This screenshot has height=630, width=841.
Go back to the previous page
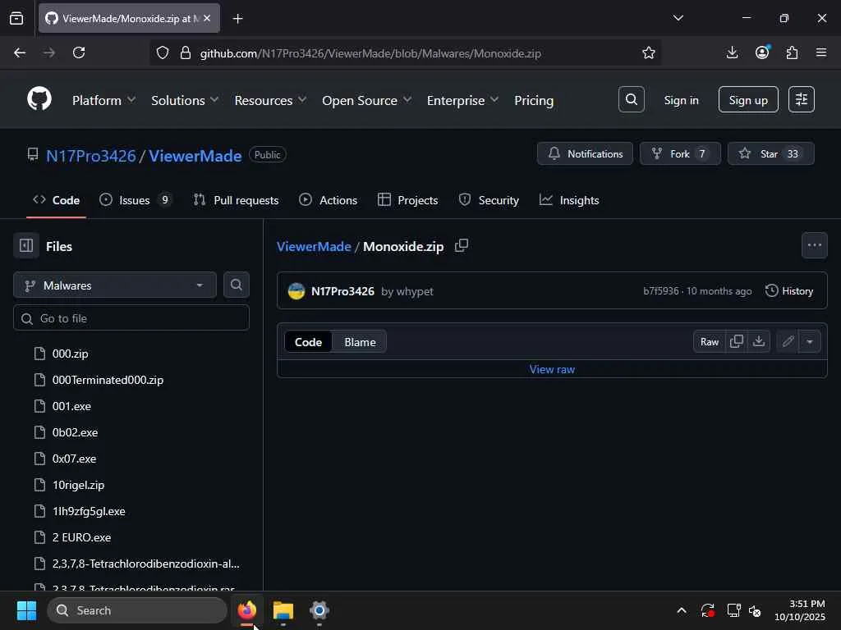click(x=20, y=52)
